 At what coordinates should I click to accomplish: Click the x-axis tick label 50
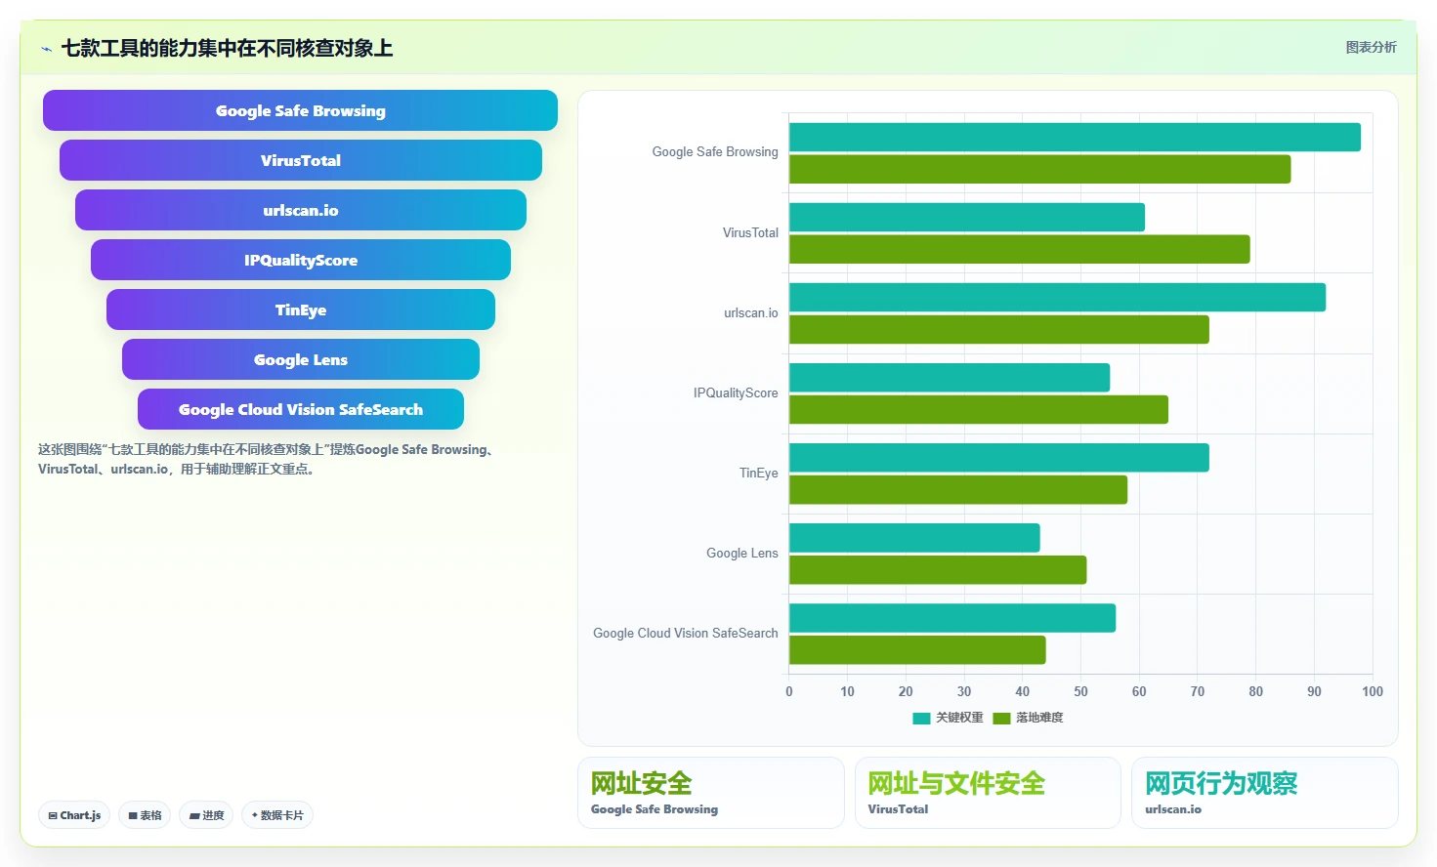(1080, 691)
